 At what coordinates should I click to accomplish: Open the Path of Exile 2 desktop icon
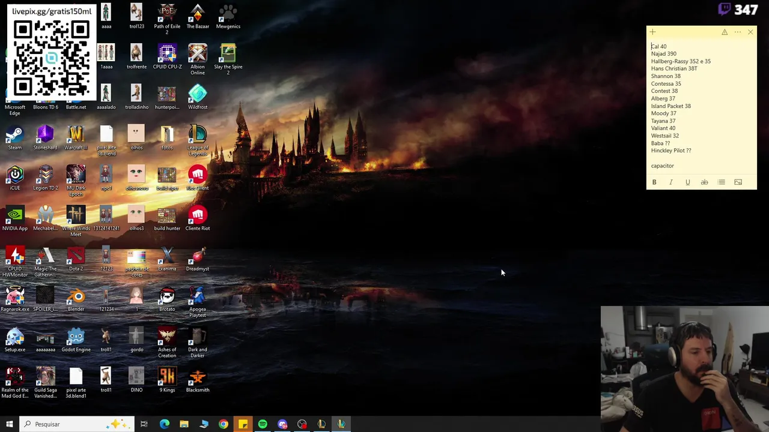coord(167,19)
